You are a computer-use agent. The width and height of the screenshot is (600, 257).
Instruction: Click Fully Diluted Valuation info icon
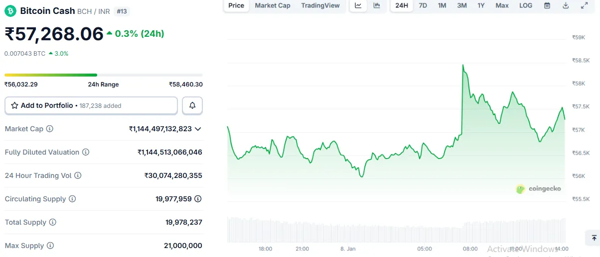coord(86,152)
